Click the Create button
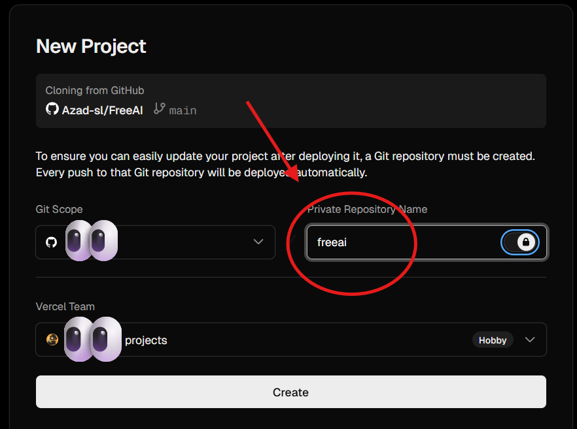577x429 pixels. (290, 392)
